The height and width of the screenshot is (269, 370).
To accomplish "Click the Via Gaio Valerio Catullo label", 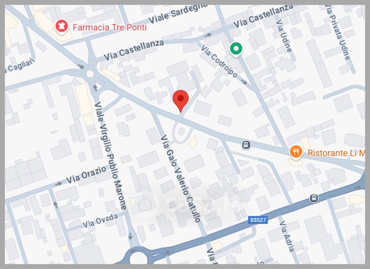I will click(180, 179).
